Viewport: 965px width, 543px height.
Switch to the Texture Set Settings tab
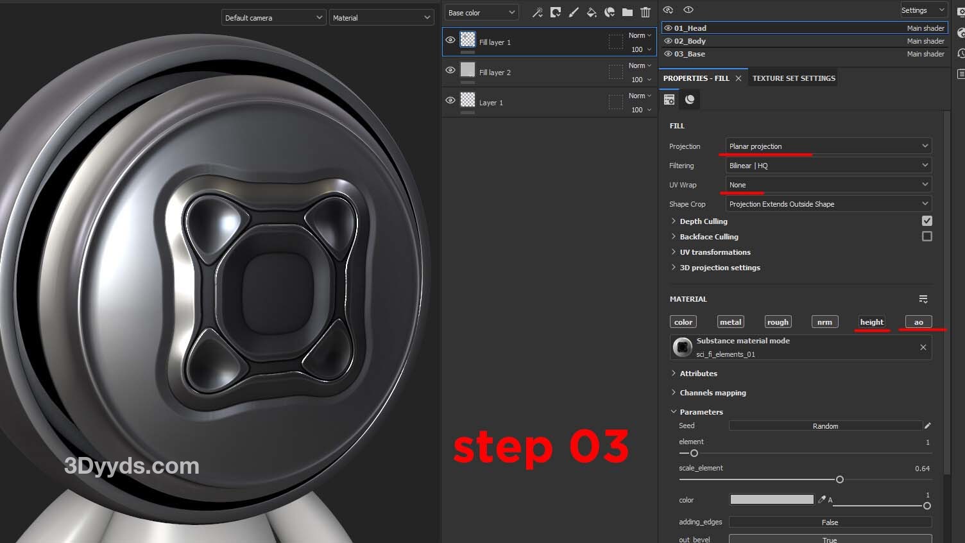794,78
